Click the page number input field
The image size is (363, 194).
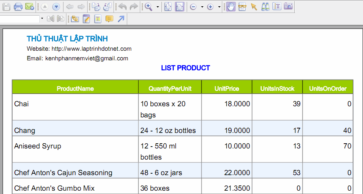tap(20, 19)
